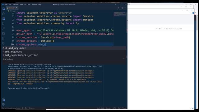Click the UTF-8 encoding status entry
The width and height of the screenshot is (199, 112).
click(x=114, y=108)
